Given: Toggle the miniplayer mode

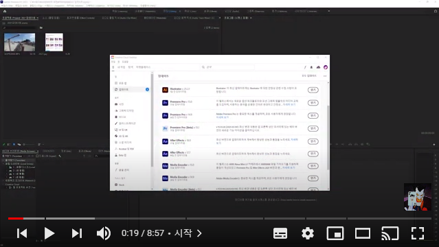Looking at the screenshot, I should coord(335,233).
